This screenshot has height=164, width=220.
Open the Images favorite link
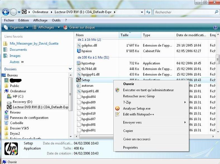(15, 56)
